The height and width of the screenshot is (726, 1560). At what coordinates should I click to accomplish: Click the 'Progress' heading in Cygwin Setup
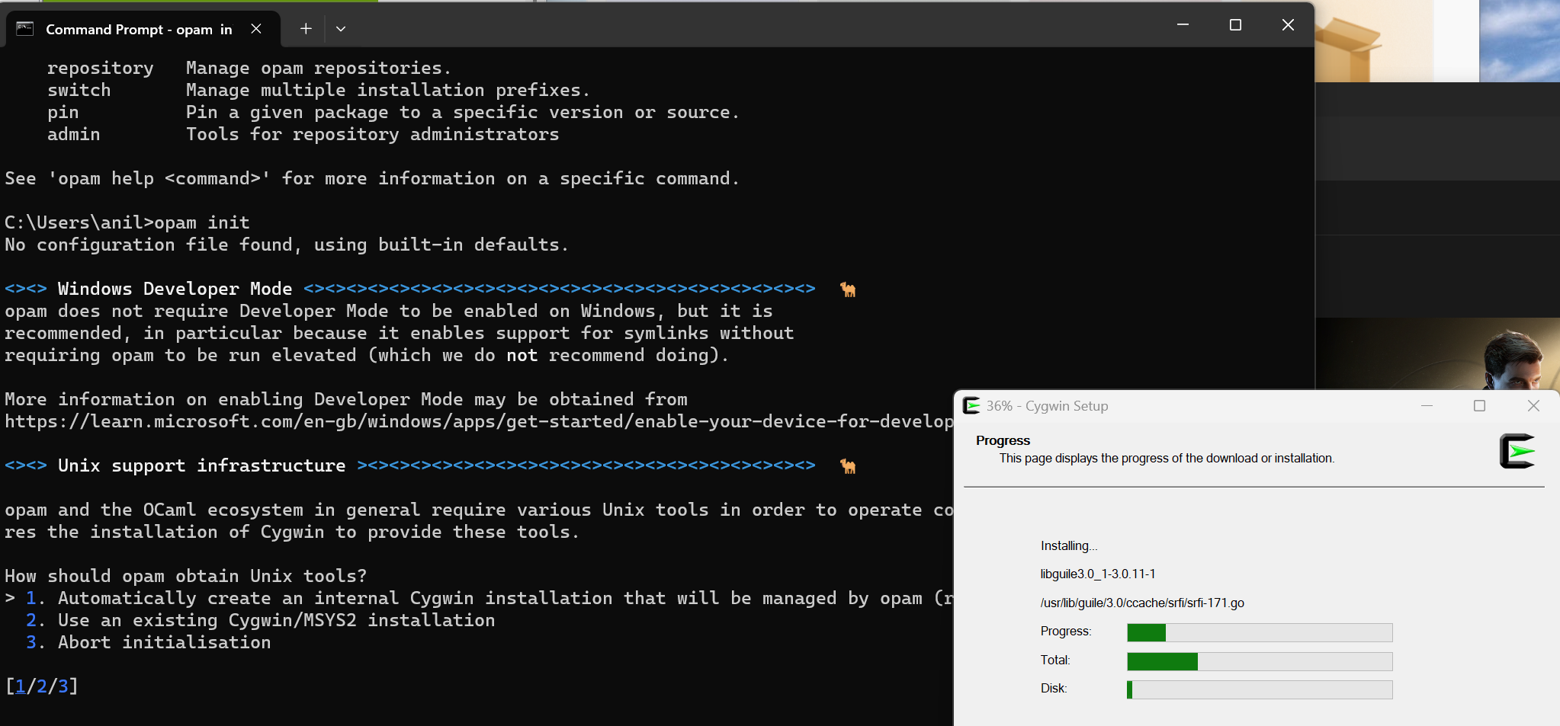tap(1003, 440)
